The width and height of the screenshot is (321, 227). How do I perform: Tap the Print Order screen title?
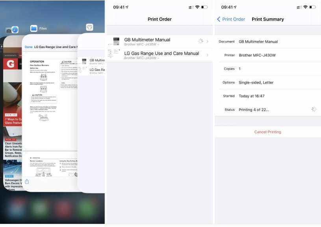click(160, 19)
